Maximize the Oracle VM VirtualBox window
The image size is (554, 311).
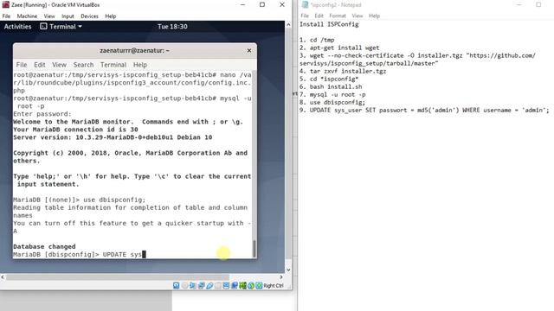click(262, 5)
